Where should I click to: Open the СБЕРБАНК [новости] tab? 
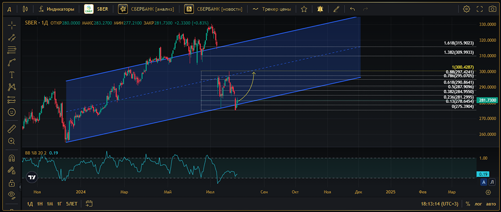213,9
